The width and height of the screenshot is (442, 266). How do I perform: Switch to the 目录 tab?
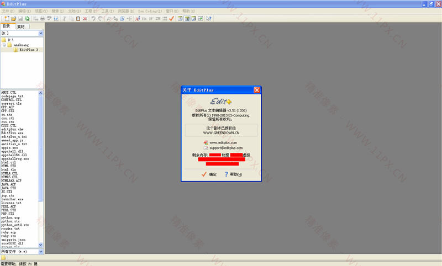(7, 26)
